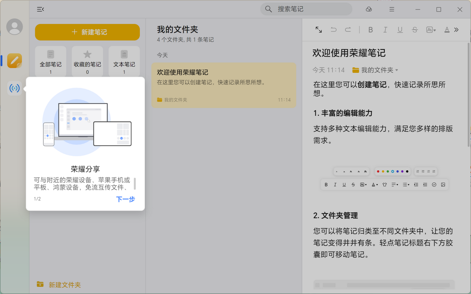
Task: Open the 我的文件夹 folder dropdown in note
Action: pyautogui.click(x=375, y=70)
